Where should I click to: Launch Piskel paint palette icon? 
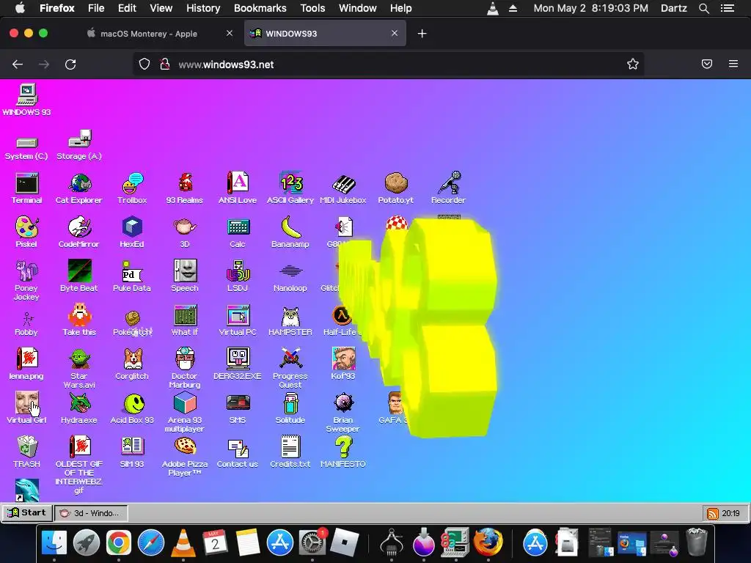tap(26, 232)
